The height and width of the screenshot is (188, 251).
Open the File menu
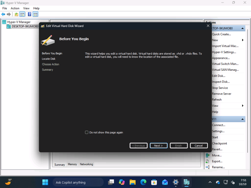pos(5,8)
